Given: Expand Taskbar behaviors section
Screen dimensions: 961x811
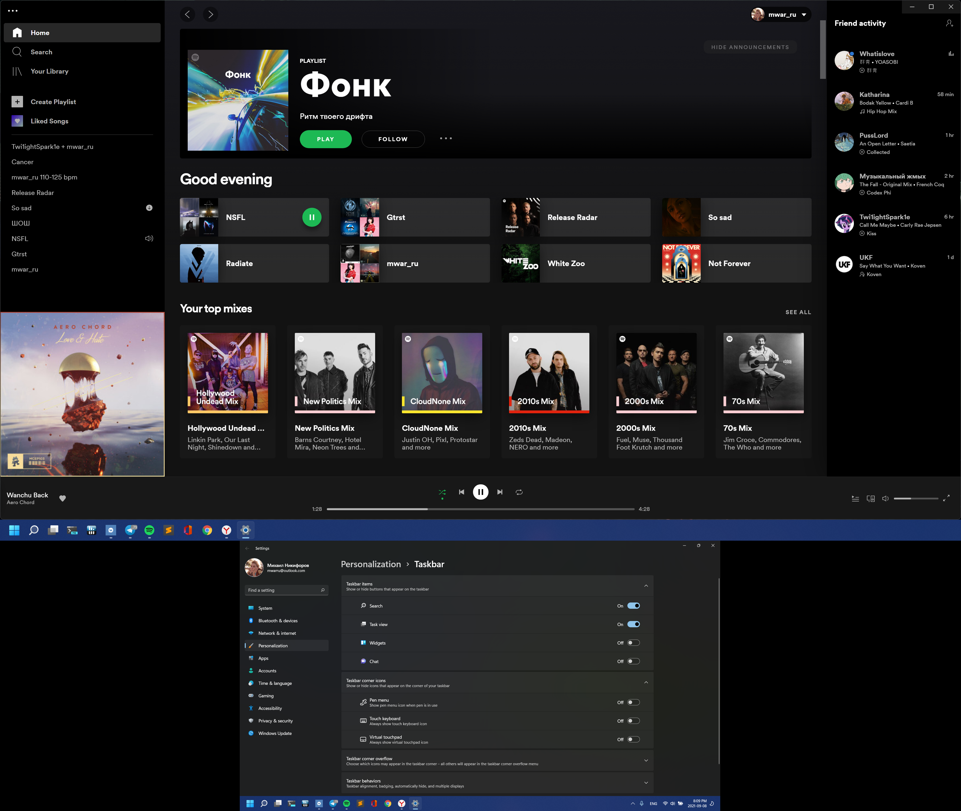Looking at the screenshot, I should pyautogui.click(x=646, y=783).
